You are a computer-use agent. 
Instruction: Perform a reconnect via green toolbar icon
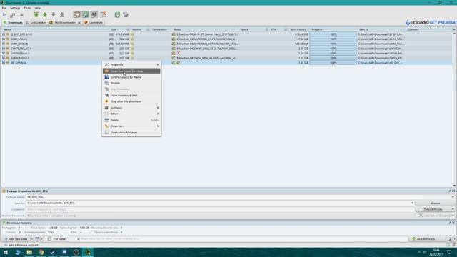pyautogui.click(x=117, y=14)
